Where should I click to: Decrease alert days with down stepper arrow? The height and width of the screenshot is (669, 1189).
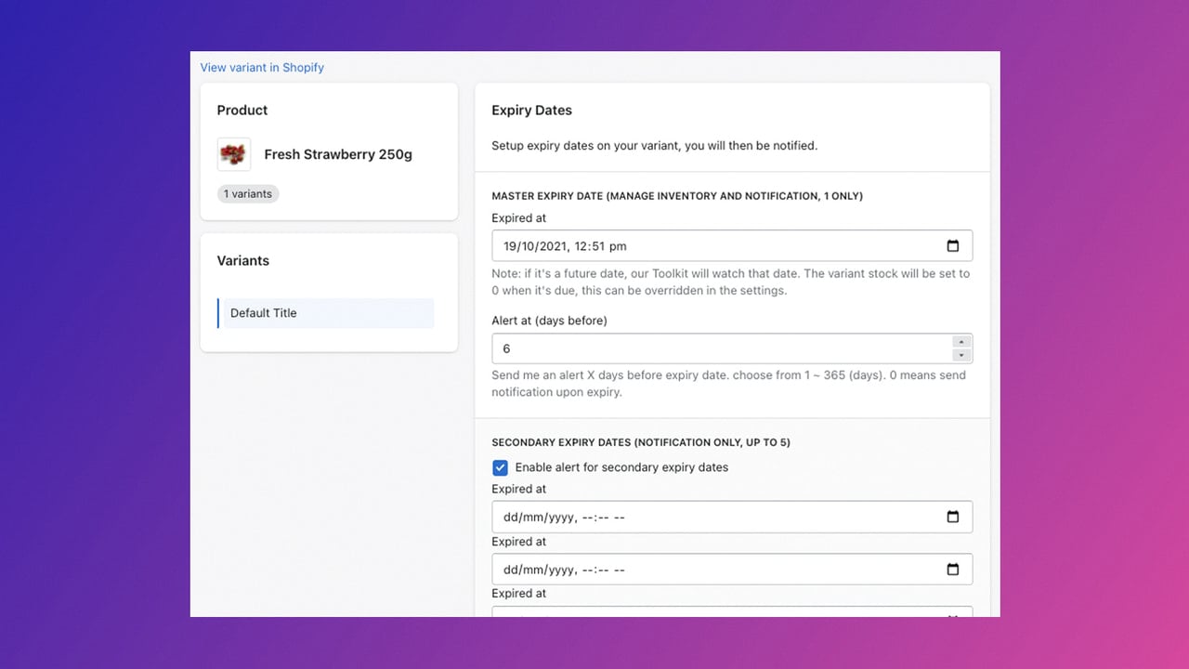pos(962,355)
